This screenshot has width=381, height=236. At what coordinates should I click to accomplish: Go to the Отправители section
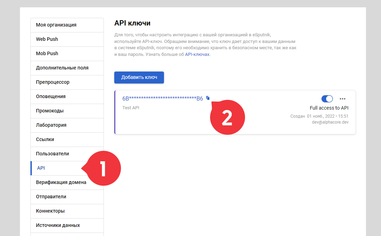pyautogui.click(x=67, y=197)
